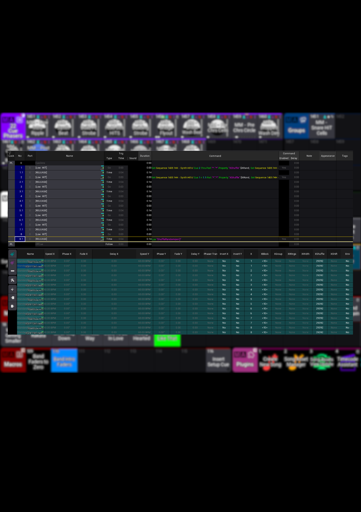Click the Delay X column header
The height and width of the screenshot is (512, 361).
pos(114,254)
